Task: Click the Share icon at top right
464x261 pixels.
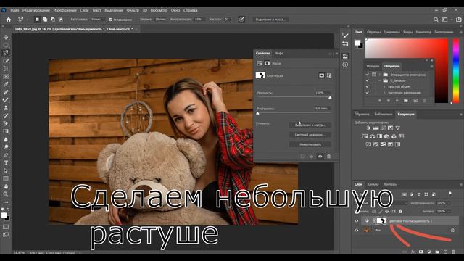Action: pos(458,20)
